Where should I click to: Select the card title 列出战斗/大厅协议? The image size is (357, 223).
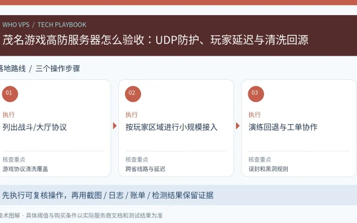tap(35, 127)
